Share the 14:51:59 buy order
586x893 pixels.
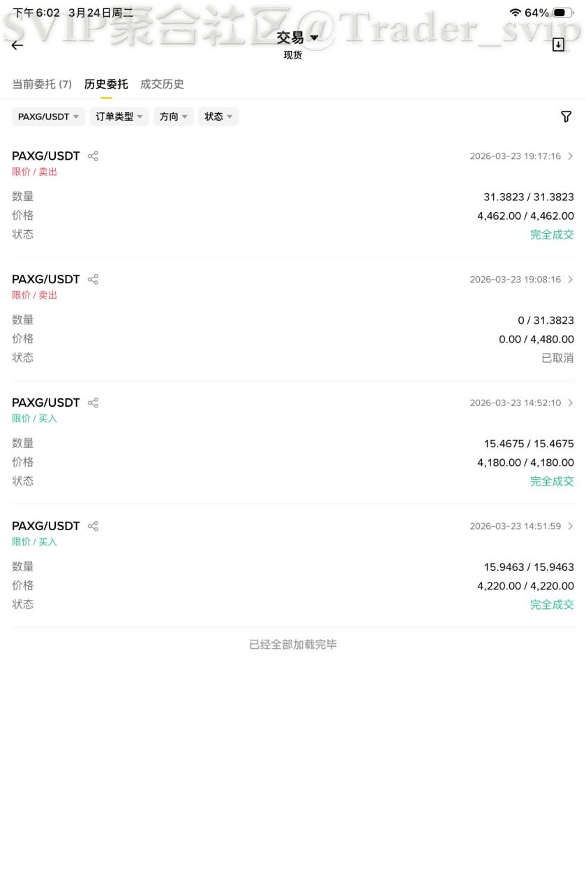93,526
